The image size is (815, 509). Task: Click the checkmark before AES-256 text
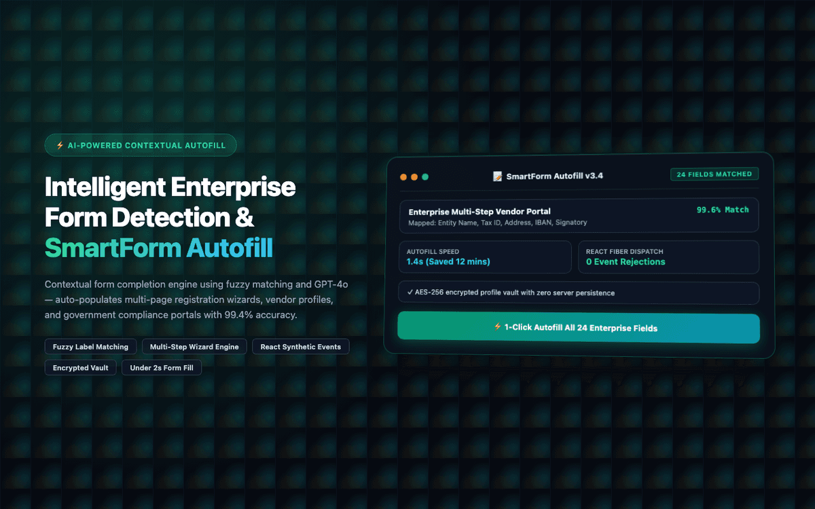coord(410,293)
